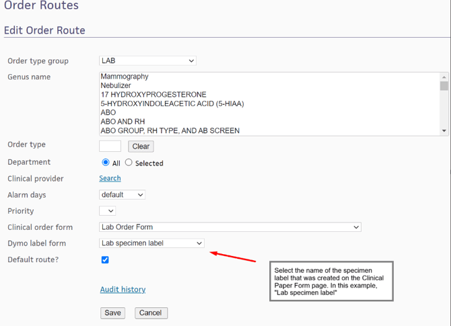Select Nebulizer in the Genus name list
The width and height of the screenshot is (451, 326).
(x=116, y=86)
